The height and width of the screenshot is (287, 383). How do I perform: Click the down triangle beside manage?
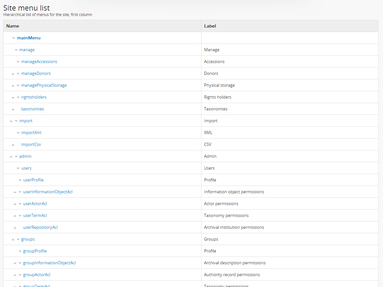pos(16,50)
